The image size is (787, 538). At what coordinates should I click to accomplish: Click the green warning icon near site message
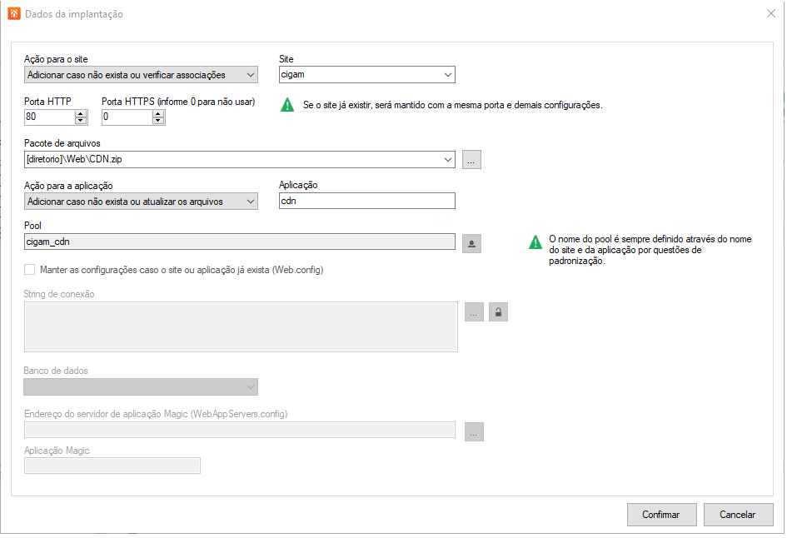[x=287, y=106]
